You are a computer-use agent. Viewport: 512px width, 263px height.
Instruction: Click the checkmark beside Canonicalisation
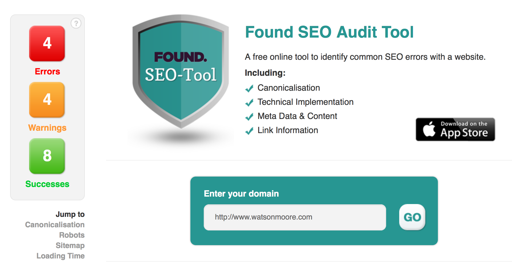tap(249, 89)
